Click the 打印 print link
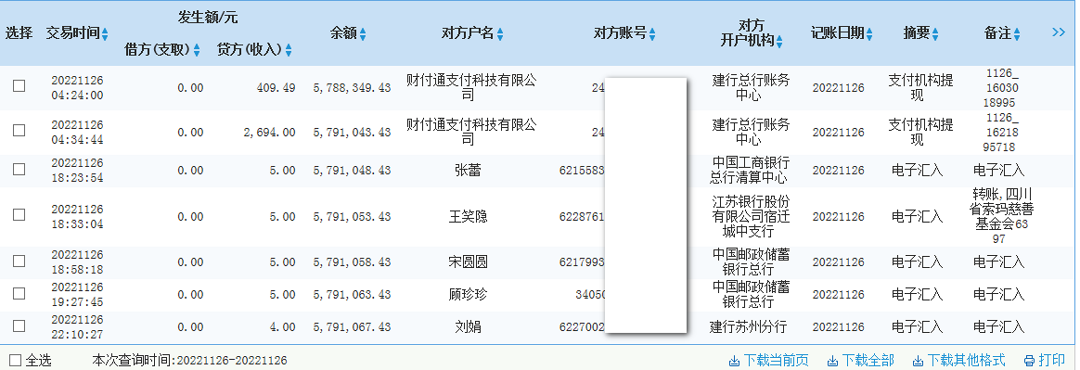The width and height of the screenshot is (1080, 370). point(1045,361)
